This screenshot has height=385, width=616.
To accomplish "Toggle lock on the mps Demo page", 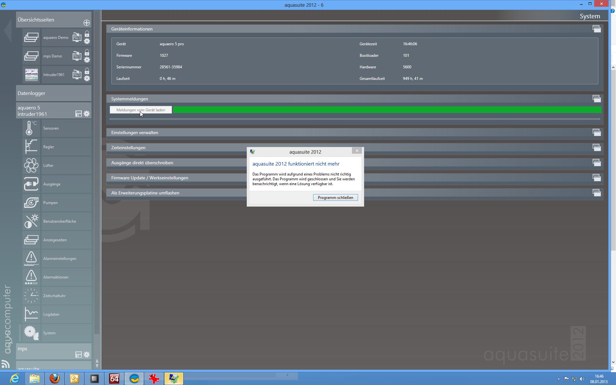I will [87, 52].
